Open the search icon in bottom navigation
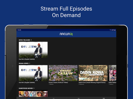The height and width of the screenshot is (99, 133). [x=54, y=98]
